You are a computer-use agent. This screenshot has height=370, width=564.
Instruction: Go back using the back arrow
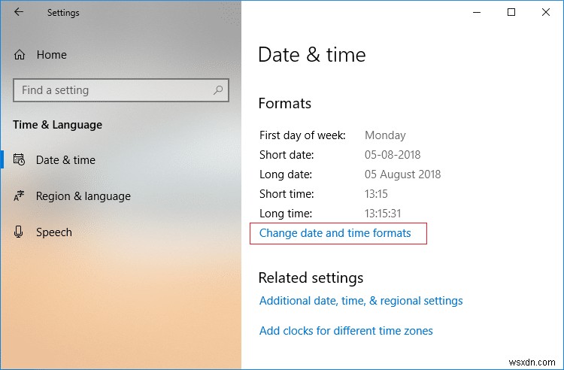pyautogui.click(x=18, y=13)
